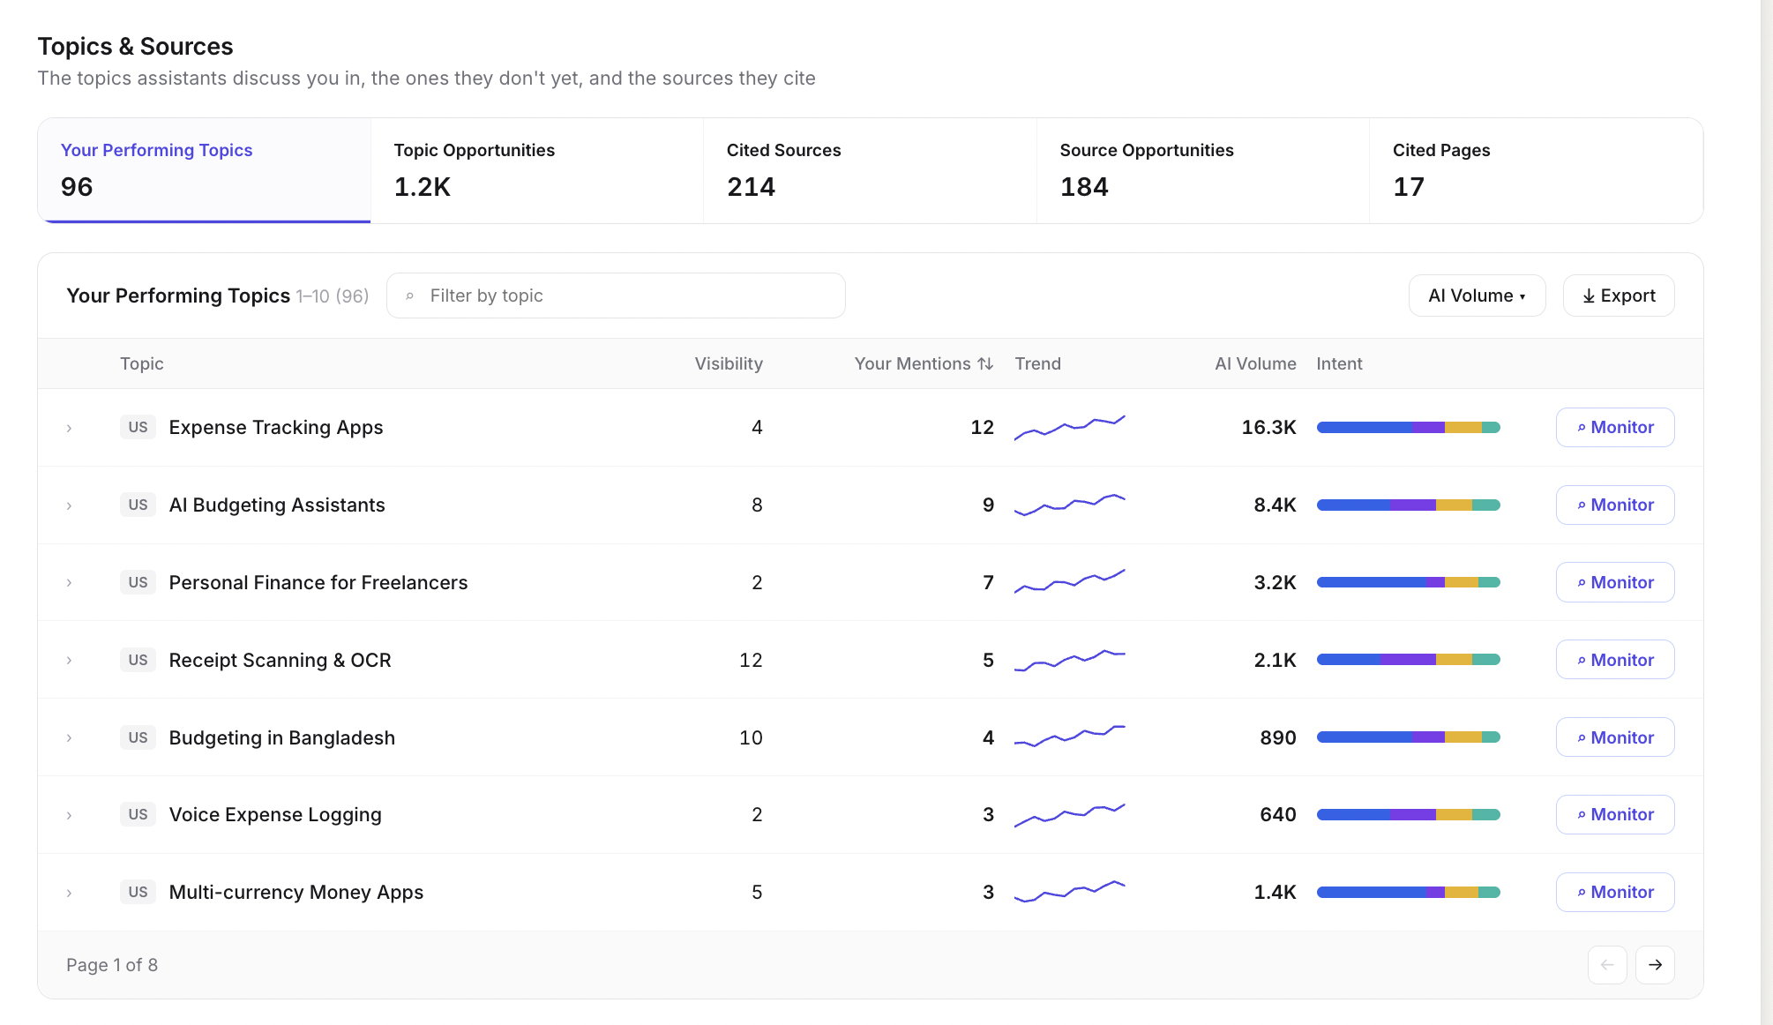Click the AI Budgeting Assistants trend sparkline

pyautogui.click(x=1070, y=505)
